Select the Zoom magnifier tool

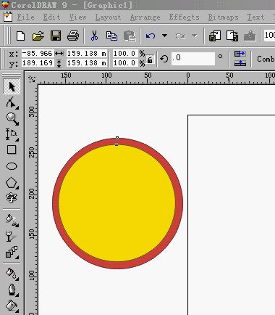12,119
